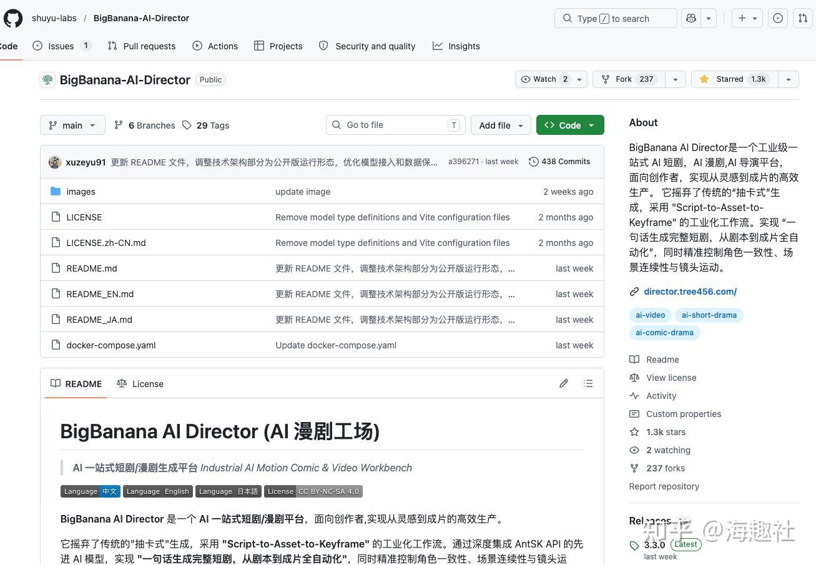The image size is (816, 565).
Task: Open the update image commit message
Action: 303,192
